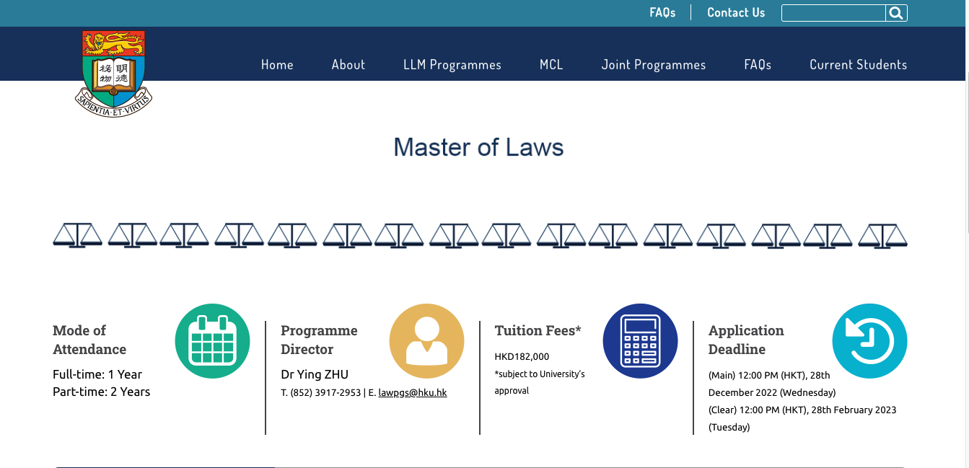Open the Contact Us page
The height and width of the screenshot is (468, 969).
point(736,12)
